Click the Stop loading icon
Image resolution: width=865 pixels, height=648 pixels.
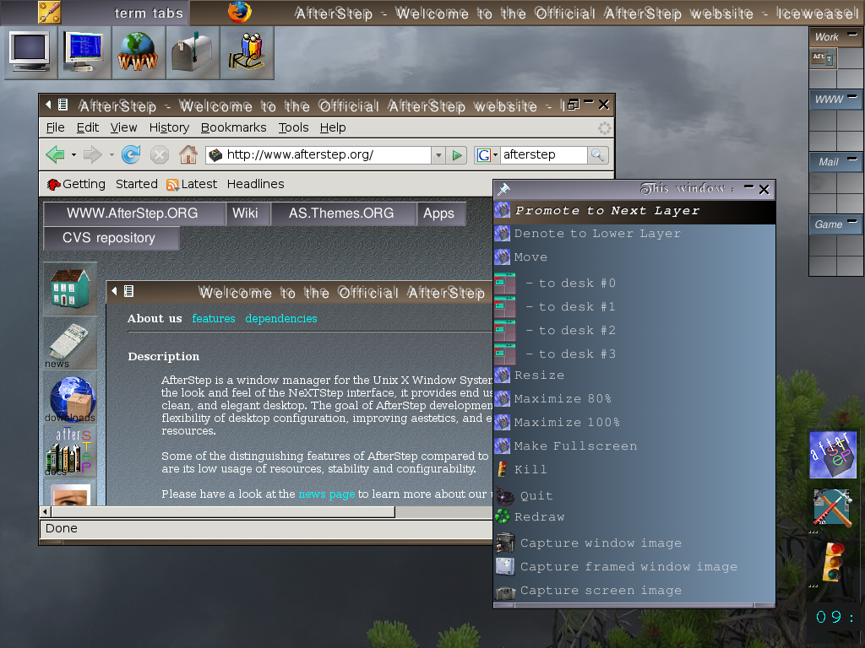click(160, 155)
